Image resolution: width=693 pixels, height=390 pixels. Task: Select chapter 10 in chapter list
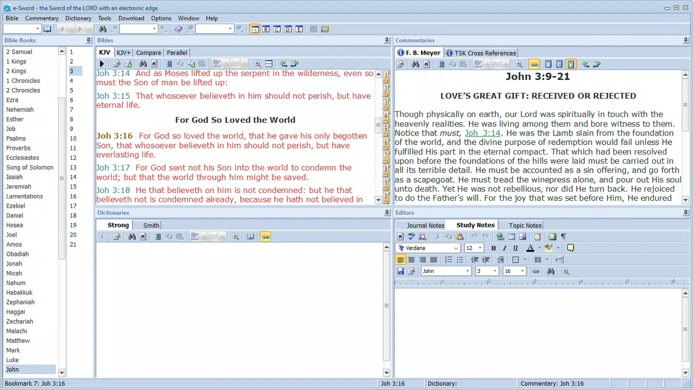click(x=73, y=138)
